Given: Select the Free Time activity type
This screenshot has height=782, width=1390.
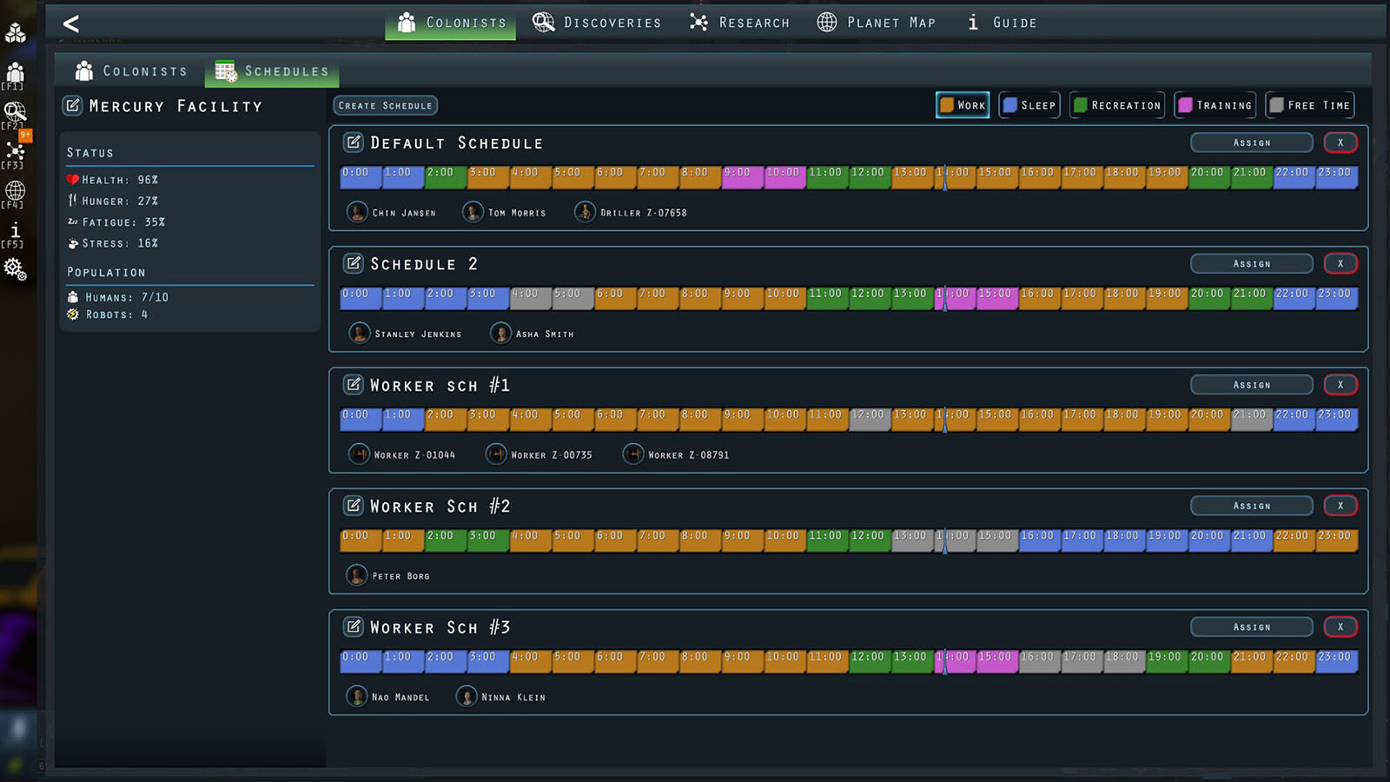Looking at the screenshot, I should (1310, 105).
